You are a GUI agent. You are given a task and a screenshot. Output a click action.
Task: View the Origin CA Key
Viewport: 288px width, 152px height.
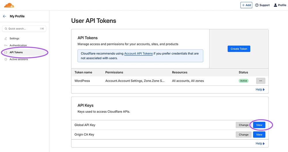tap(259, 134)
